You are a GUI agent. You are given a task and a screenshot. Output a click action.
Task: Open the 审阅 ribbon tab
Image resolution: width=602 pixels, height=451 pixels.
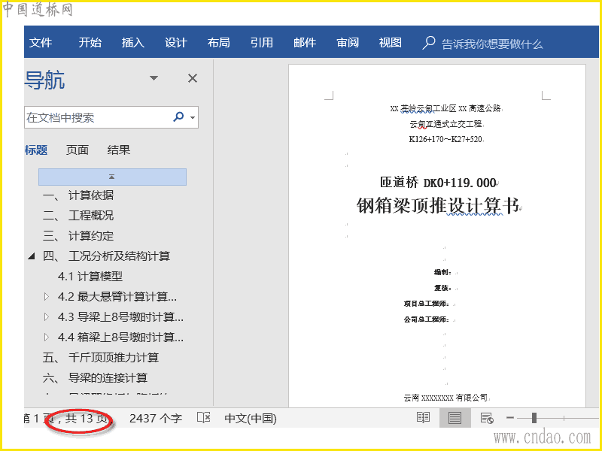pyautogui.click(x=348, y=42)
